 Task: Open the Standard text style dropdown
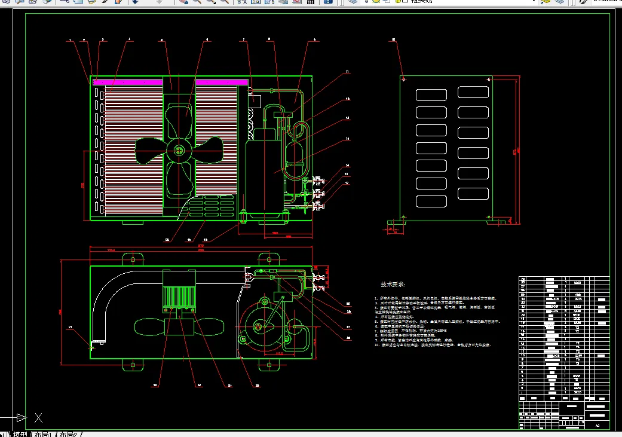tap(606, 2)
